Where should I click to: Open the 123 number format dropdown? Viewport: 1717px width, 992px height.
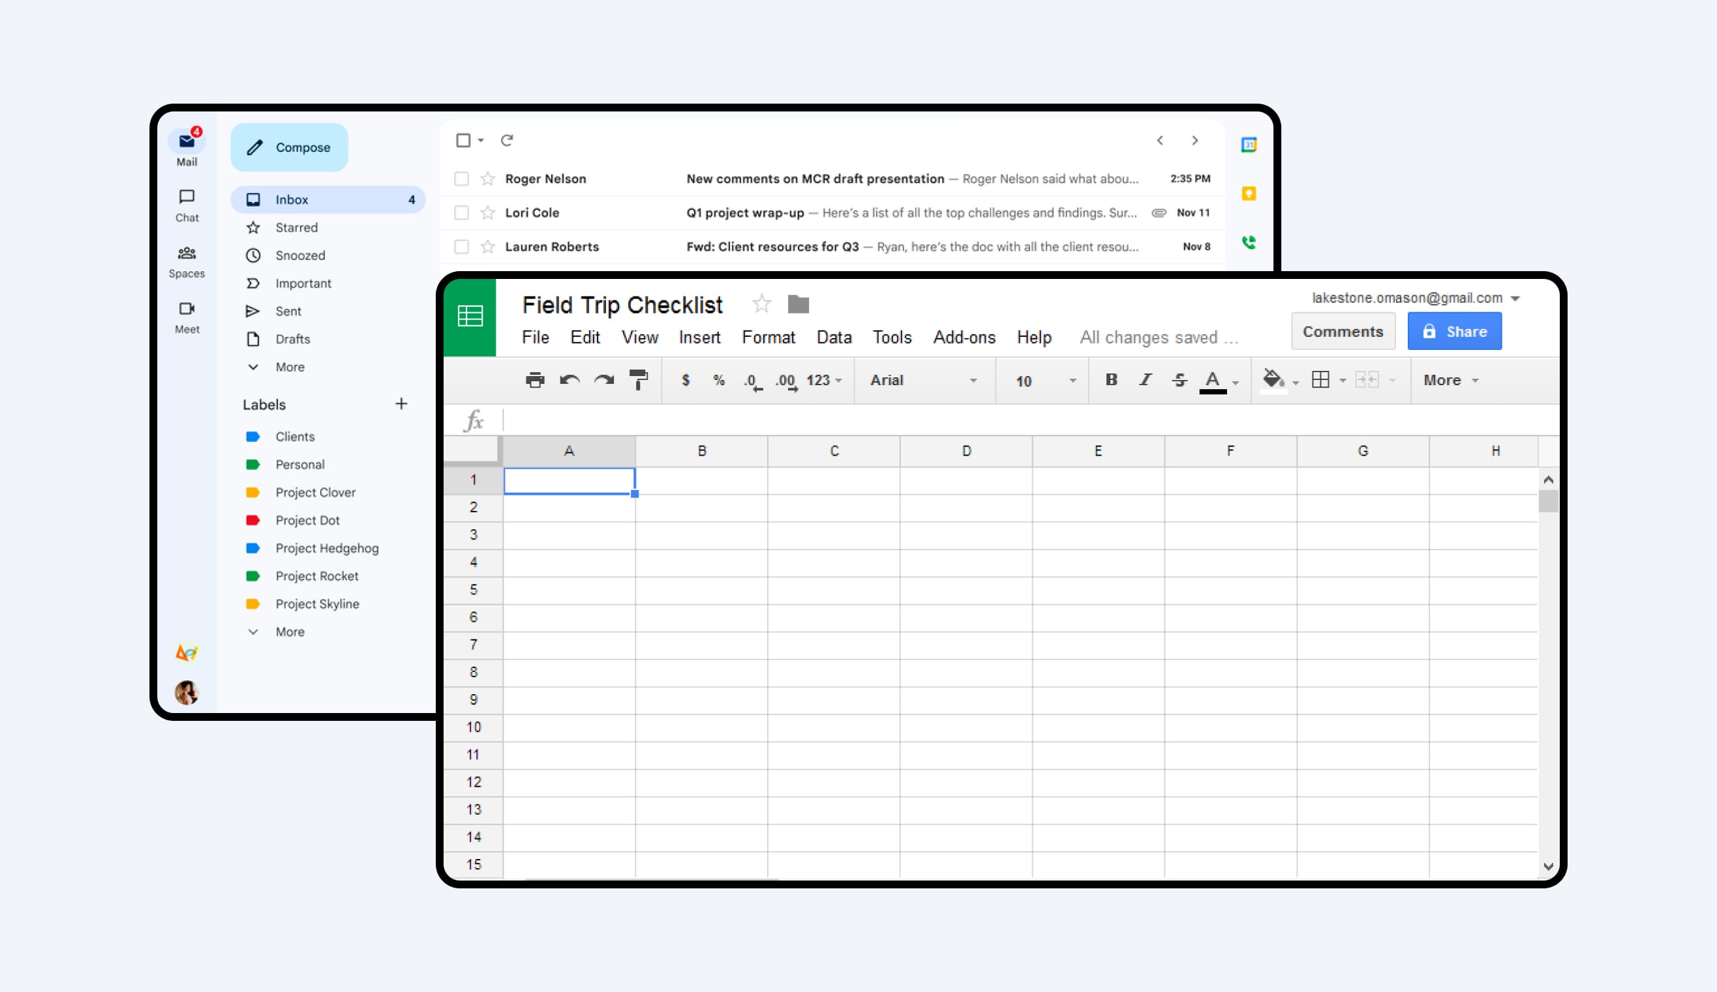click(x=825, y=380)
